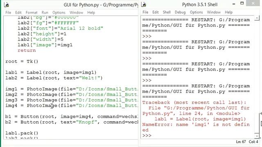Click the shell scrollbar up arrow
262x147 pixels.
257,18
